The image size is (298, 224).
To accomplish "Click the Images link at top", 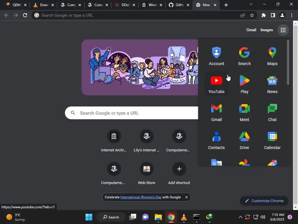I will (x=267, y=30).
